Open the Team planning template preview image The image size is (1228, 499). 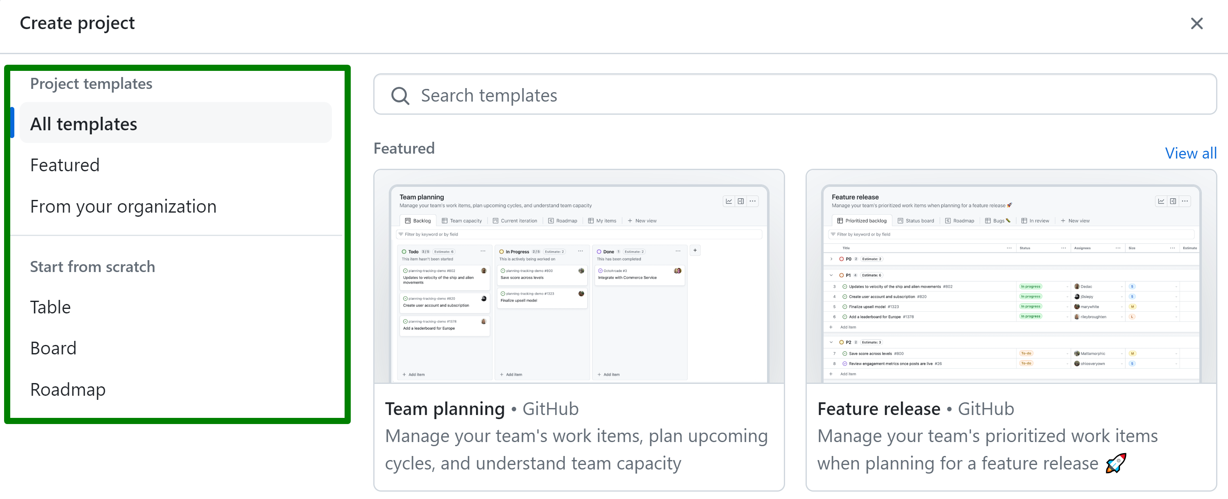[x=579, y=277]
